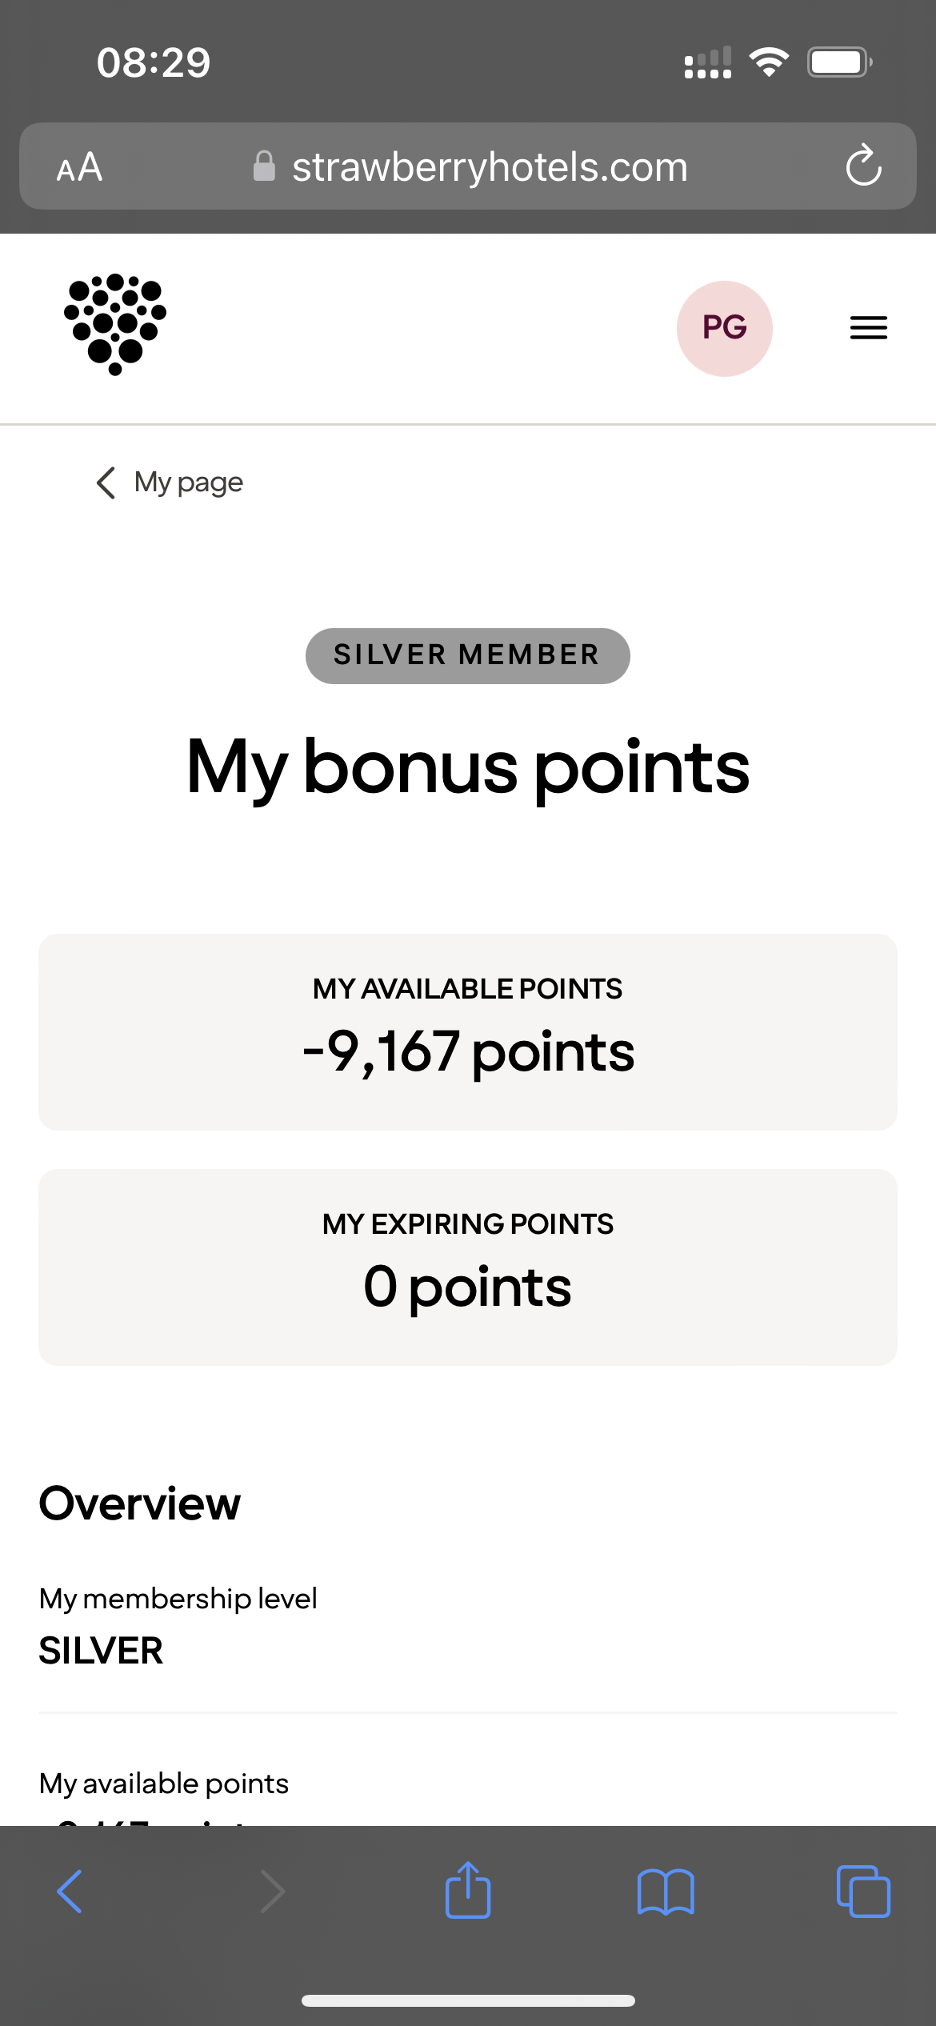Go back with Safari back arrow
936x2026 pixels.
(70, 1892)
